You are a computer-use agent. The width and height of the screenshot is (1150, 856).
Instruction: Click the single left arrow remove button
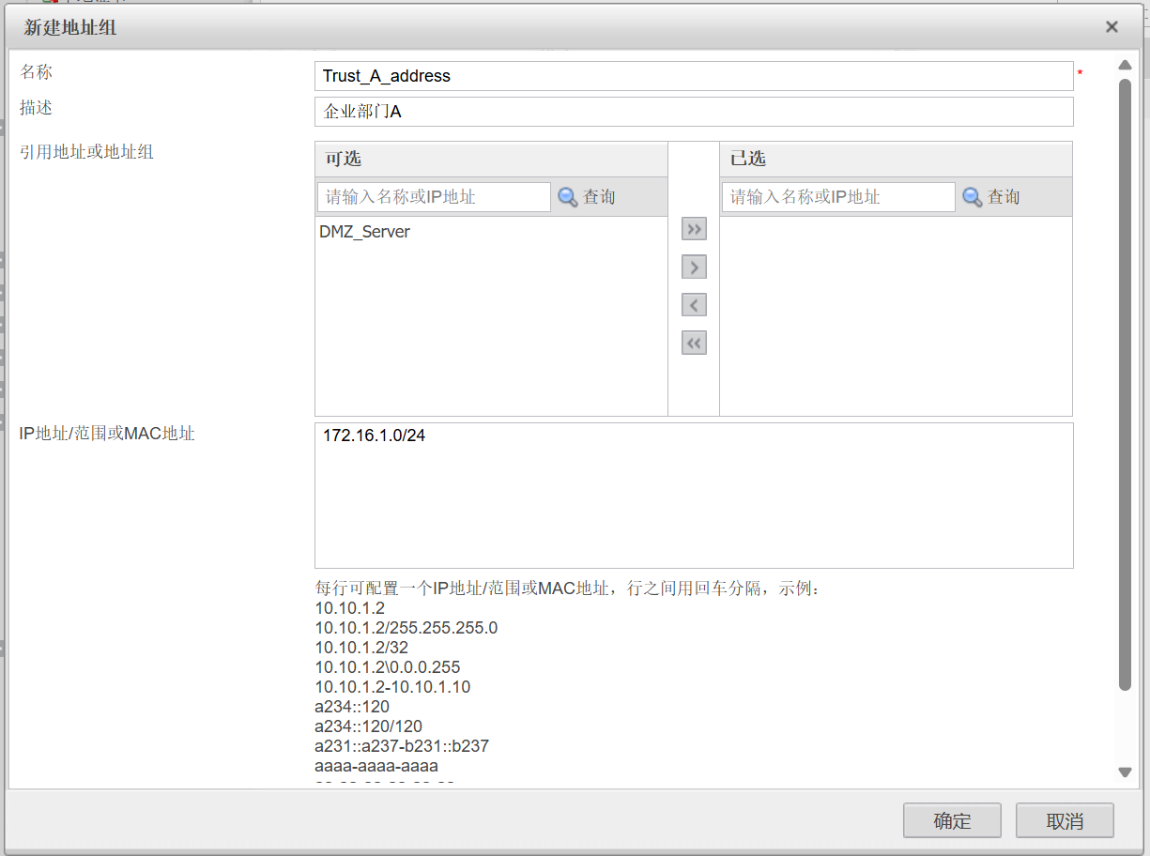(x=694, y=305)
